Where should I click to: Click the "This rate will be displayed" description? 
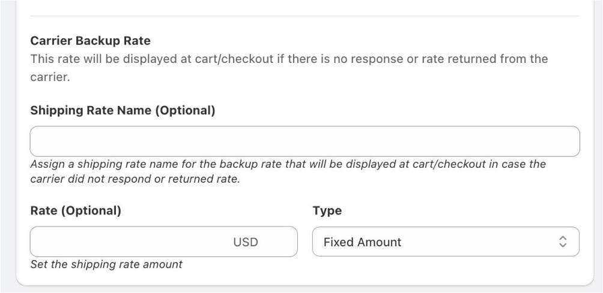tap(289, 68)
